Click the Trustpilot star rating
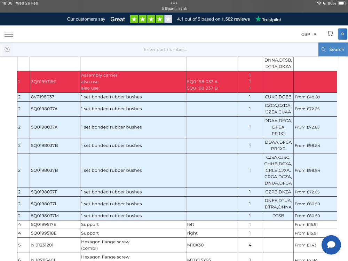Viewport: 348px width, 261px height. pyautogui.click(x=151, y=19)
